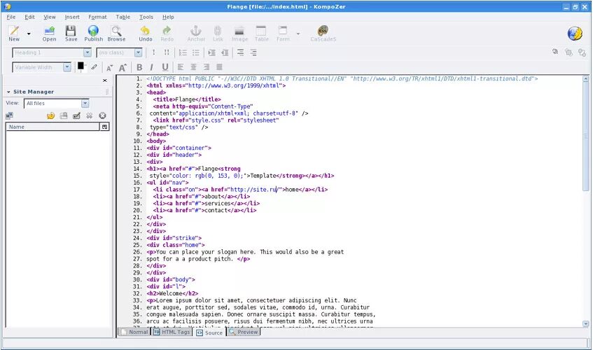Open the (no class) dropdown
Image resolution: width=593 pixels, height=350 pixels.
119,52
